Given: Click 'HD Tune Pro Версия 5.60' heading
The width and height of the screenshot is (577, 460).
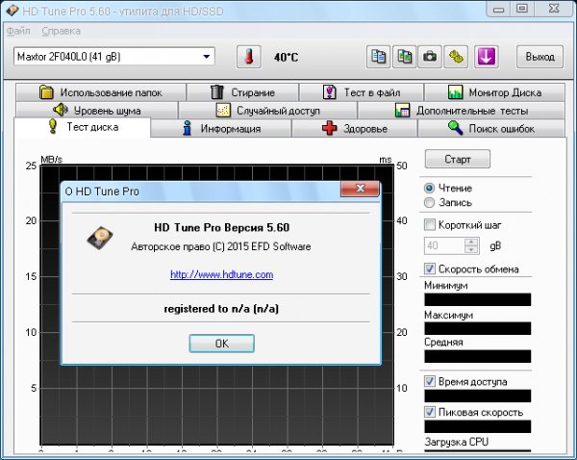Looking at the screenshot, I should 221,227.
